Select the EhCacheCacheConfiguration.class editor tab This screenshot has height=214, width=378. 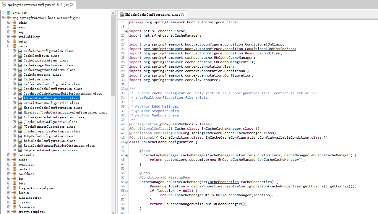coord(152,14)
